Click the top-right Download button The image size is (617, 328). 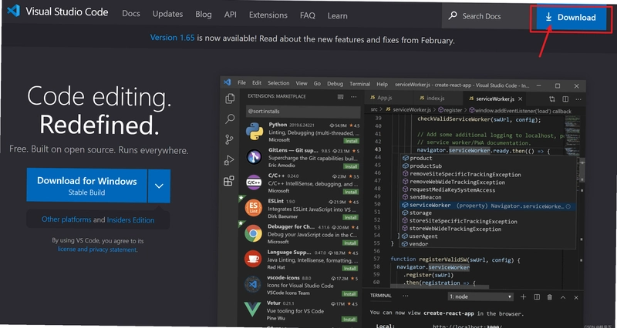coord(571,17)
